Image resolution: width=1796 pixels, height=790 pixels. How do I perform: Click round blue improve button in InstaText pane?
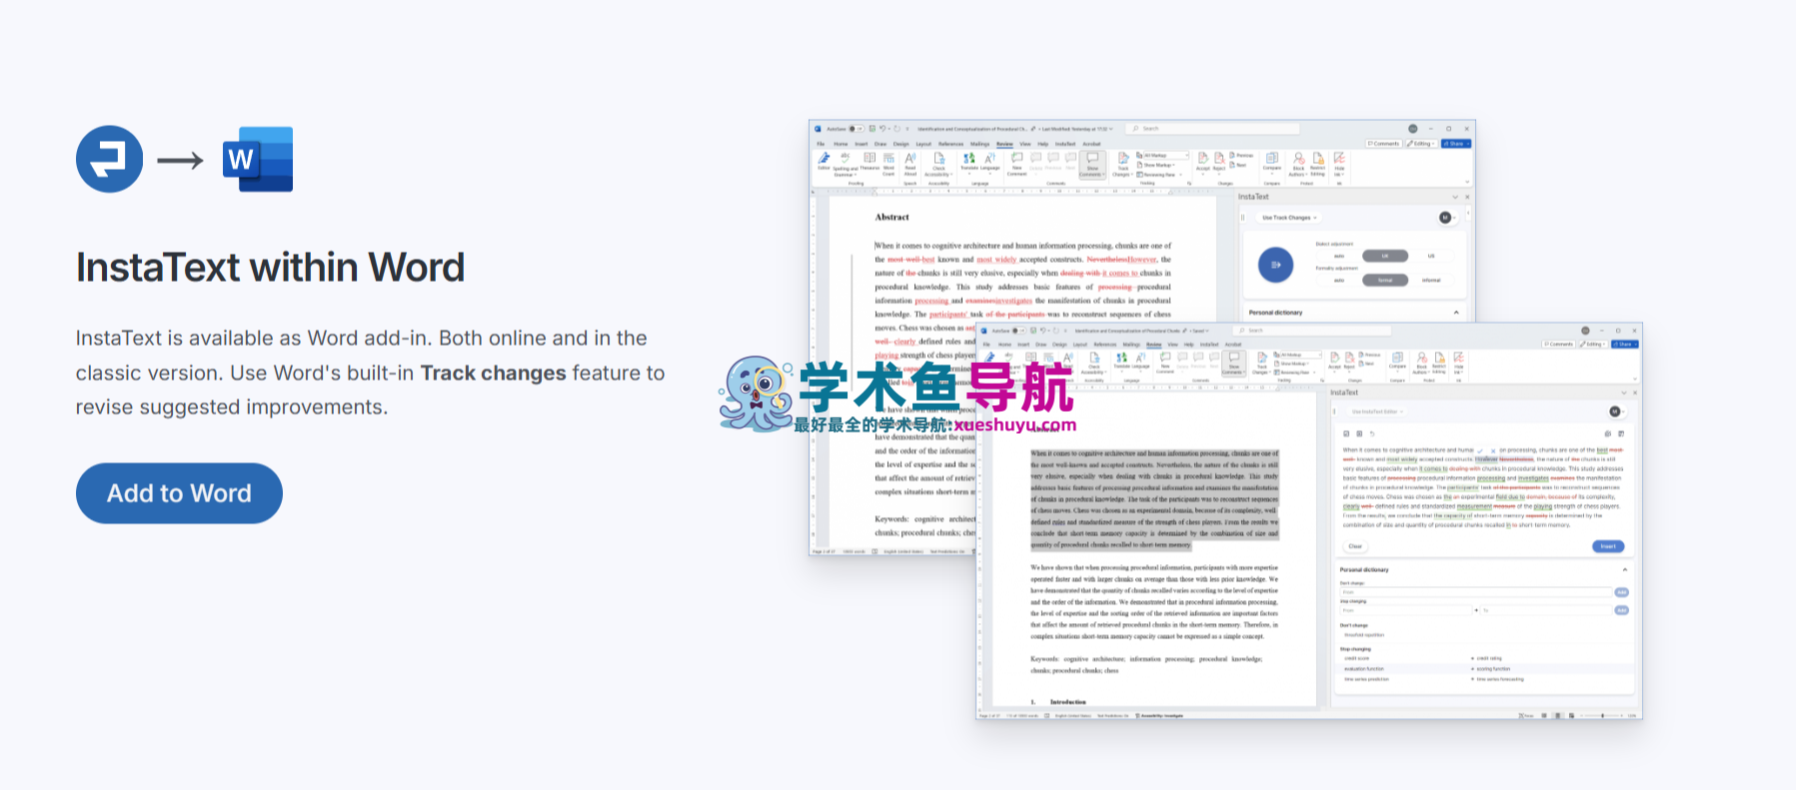(x=1275, y=265)
